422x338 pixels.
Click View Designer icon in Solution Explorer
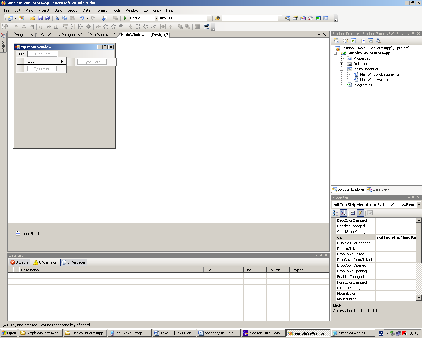[371, 41]
